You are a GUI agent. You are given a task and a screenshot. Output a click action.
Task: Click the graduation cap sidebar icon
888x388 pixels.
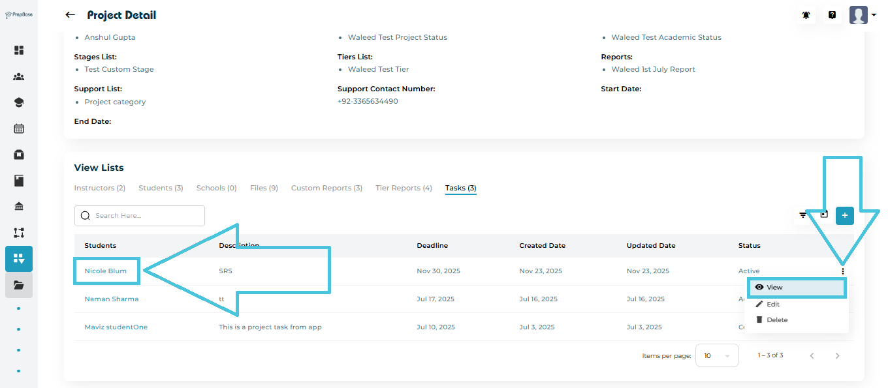(x=19, y=102)
